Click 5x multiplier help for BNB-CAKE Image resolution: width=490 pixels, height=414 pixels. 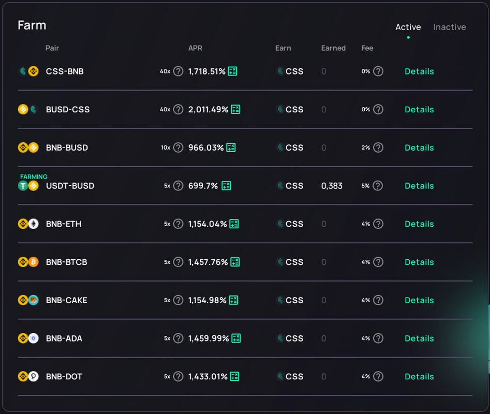pyautogui.click(x=178, y=300)
